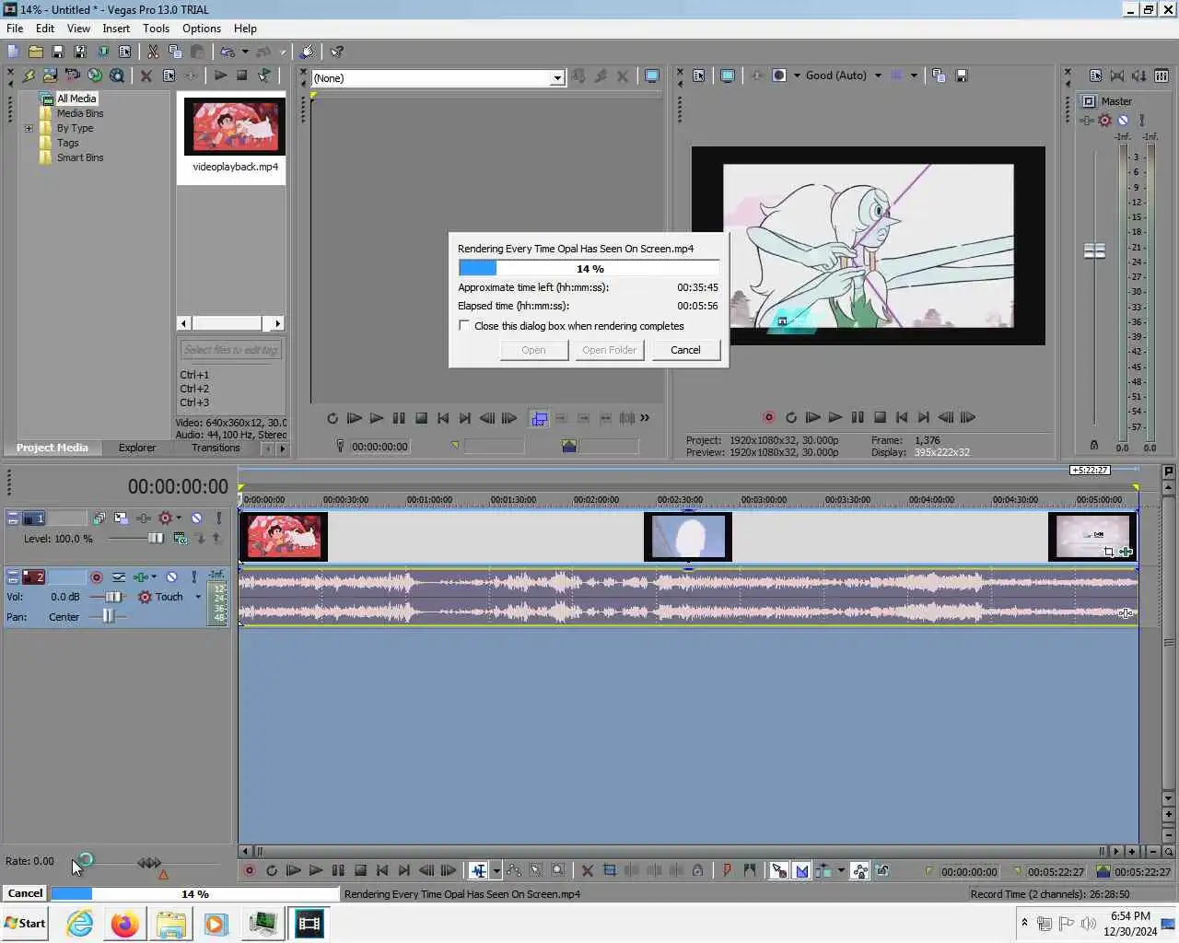Click timeline transport Record button
The image size is (1179, 943).
(249, 870)
